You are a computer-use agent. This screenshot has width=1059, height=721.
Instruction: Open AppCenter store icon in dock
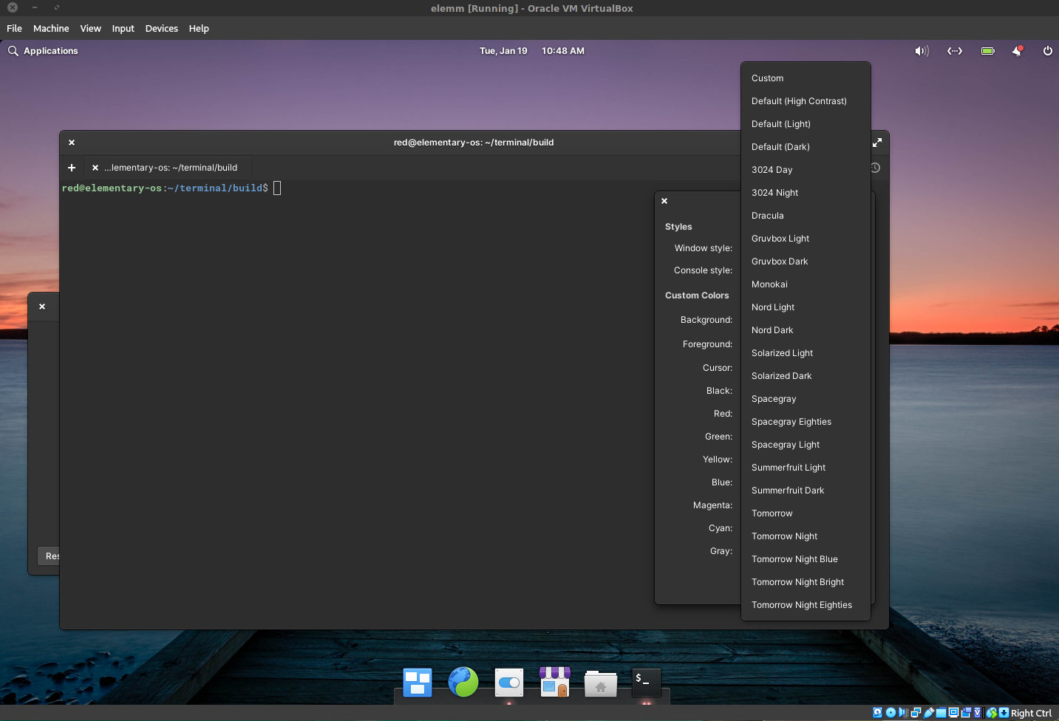click(555, 682)
